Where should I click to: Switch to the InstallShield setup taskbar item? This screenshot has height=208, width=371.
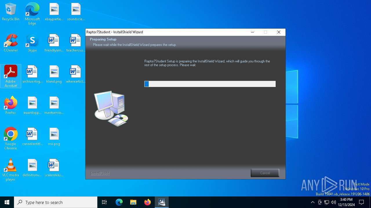point(162,202)
